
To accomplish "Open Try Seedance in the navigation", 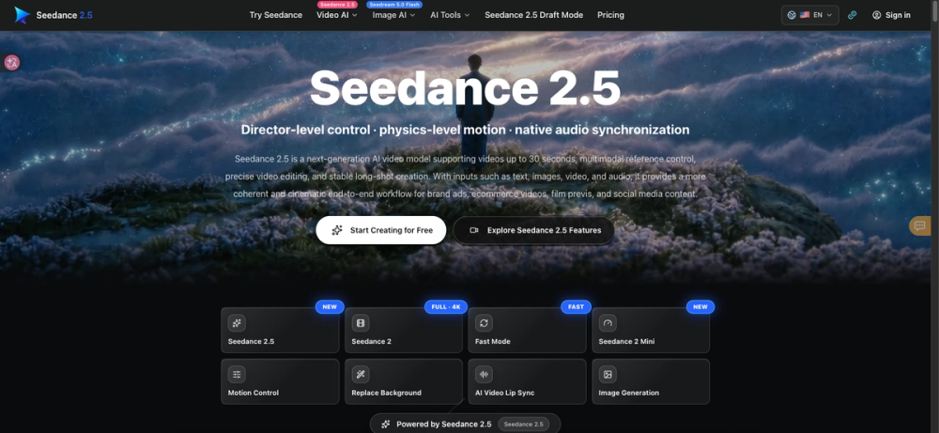I will pyautogui.click(x=276, y=15).
